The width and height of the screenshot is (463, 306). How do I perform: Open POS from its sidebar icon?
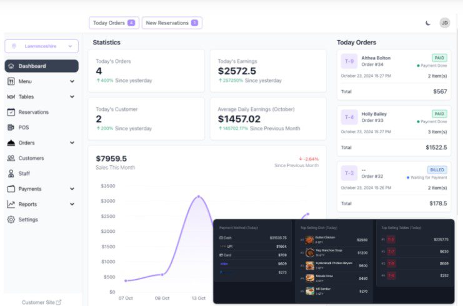(x=11, y=128)
